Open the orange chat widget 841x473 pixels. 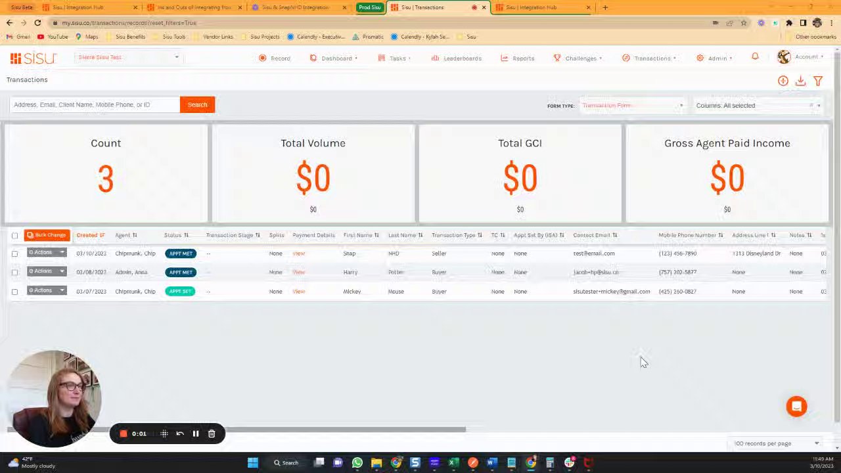(x=796, y=406)
